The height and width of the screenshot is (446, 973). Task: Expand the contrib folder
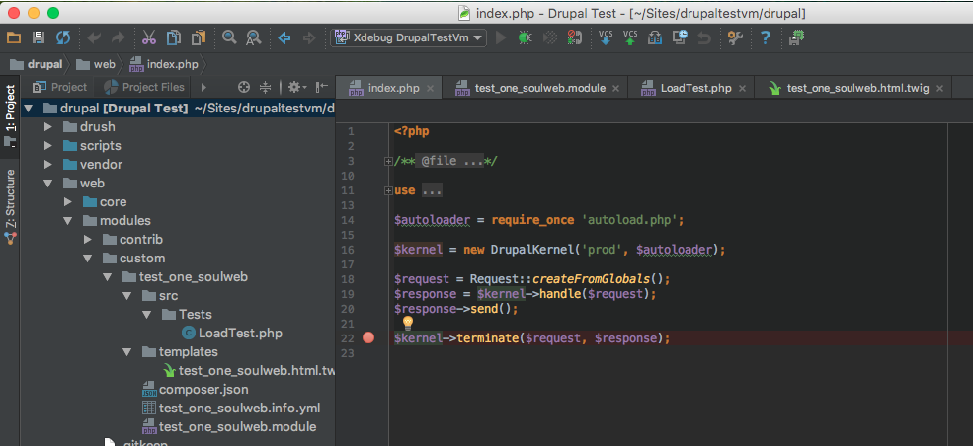(88, 240)
